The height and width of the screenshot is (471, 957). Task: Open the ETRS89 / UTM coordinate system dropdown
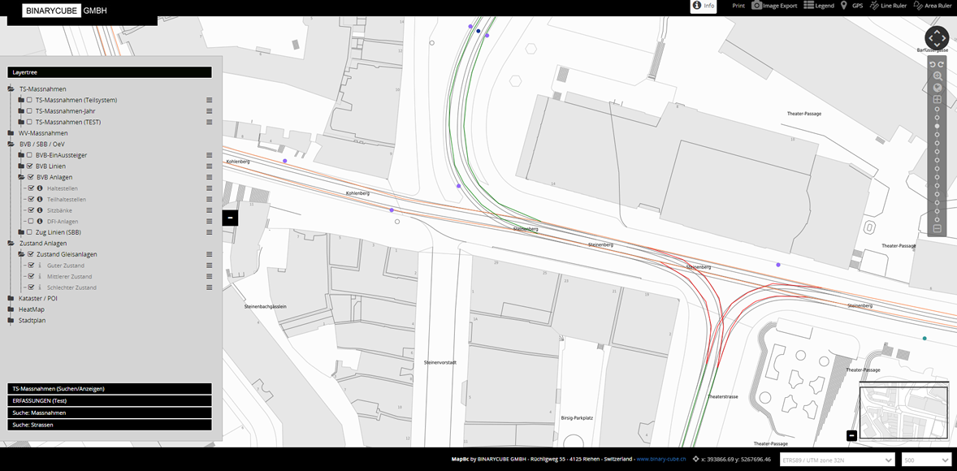[836, 460]
